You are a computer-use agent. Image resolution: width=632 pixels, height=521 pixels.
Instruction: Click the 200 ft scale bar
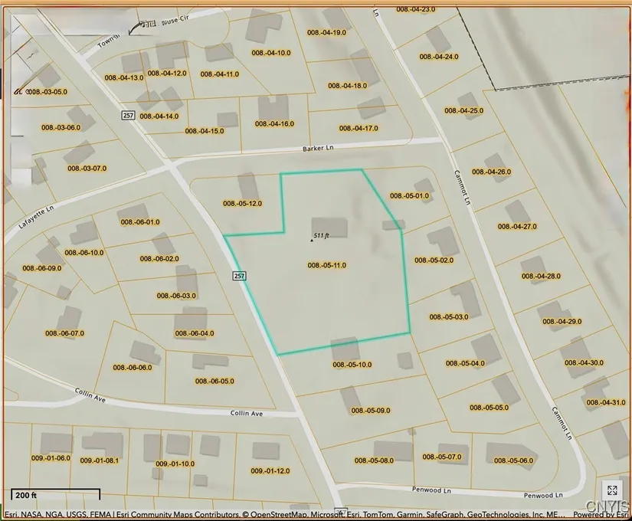[x=55, y=494]
